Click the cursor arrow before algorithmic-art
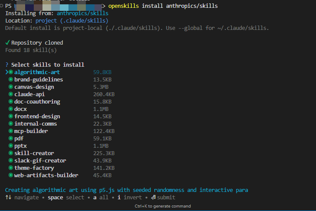The width and height of the screenshot is (316, 211). [7, 72]
